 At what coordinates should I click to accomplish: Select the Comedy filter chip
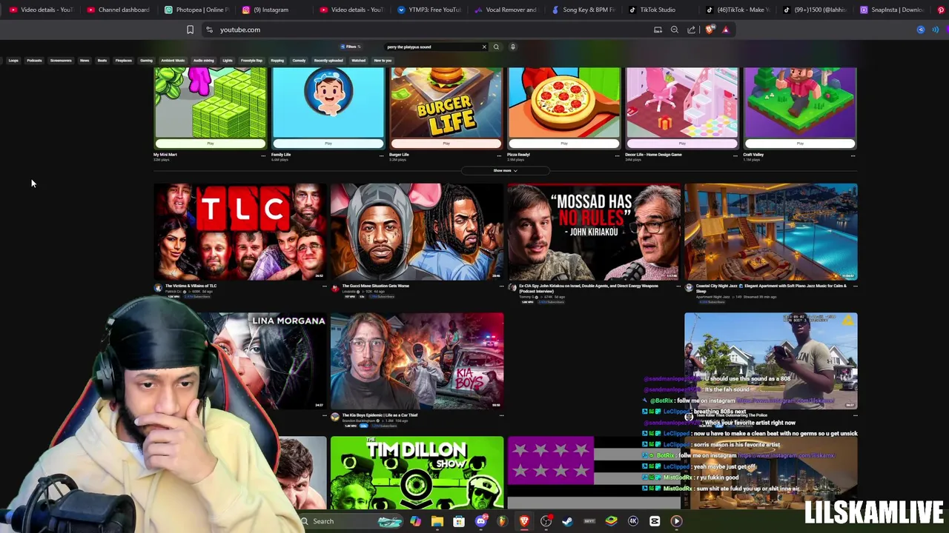pos(299,61)
